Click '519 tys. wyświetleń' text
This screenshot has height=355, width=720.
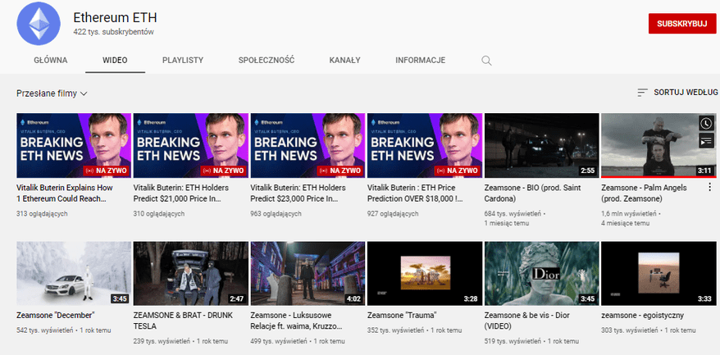[513, 341]
